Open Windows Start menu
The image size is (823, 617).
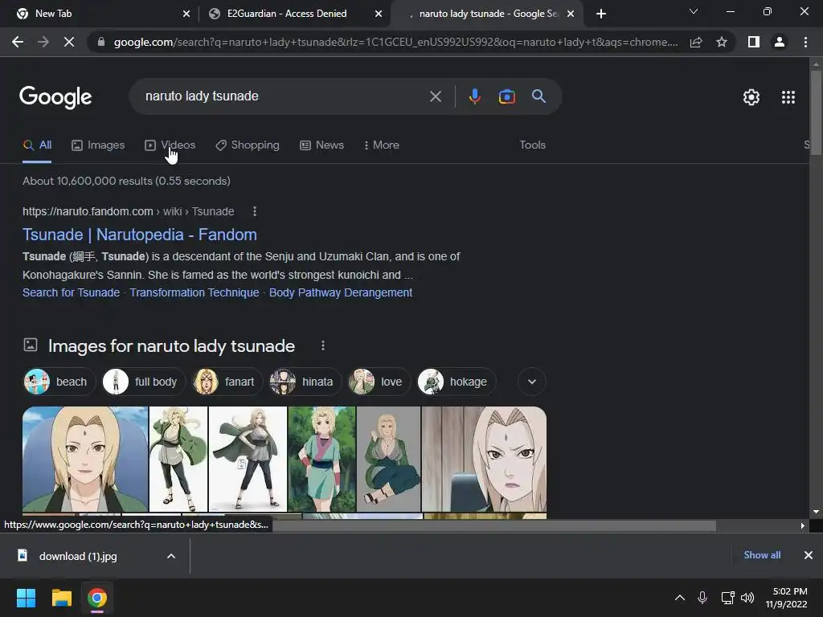pyautogui.click(x=26, y=598)
